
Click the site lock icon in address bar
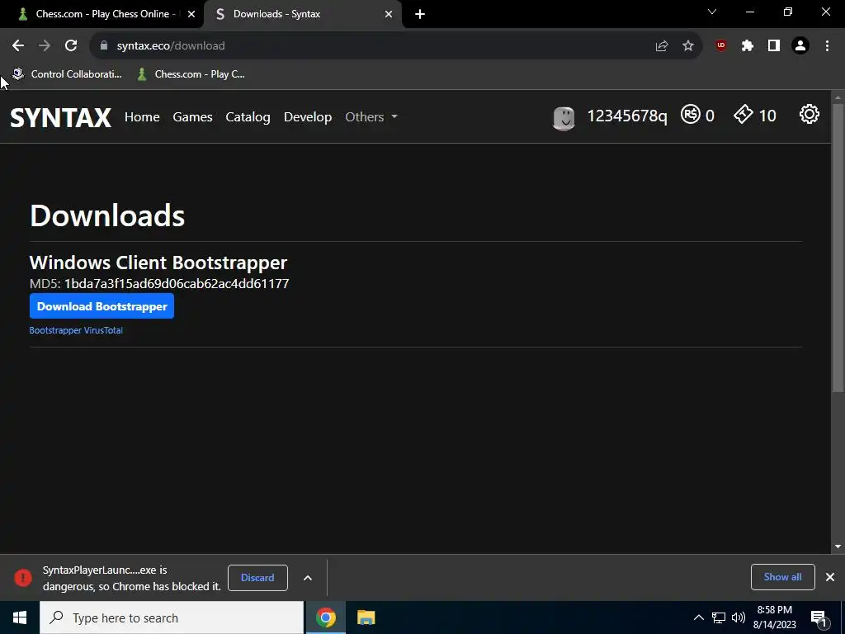pos(104,46)
